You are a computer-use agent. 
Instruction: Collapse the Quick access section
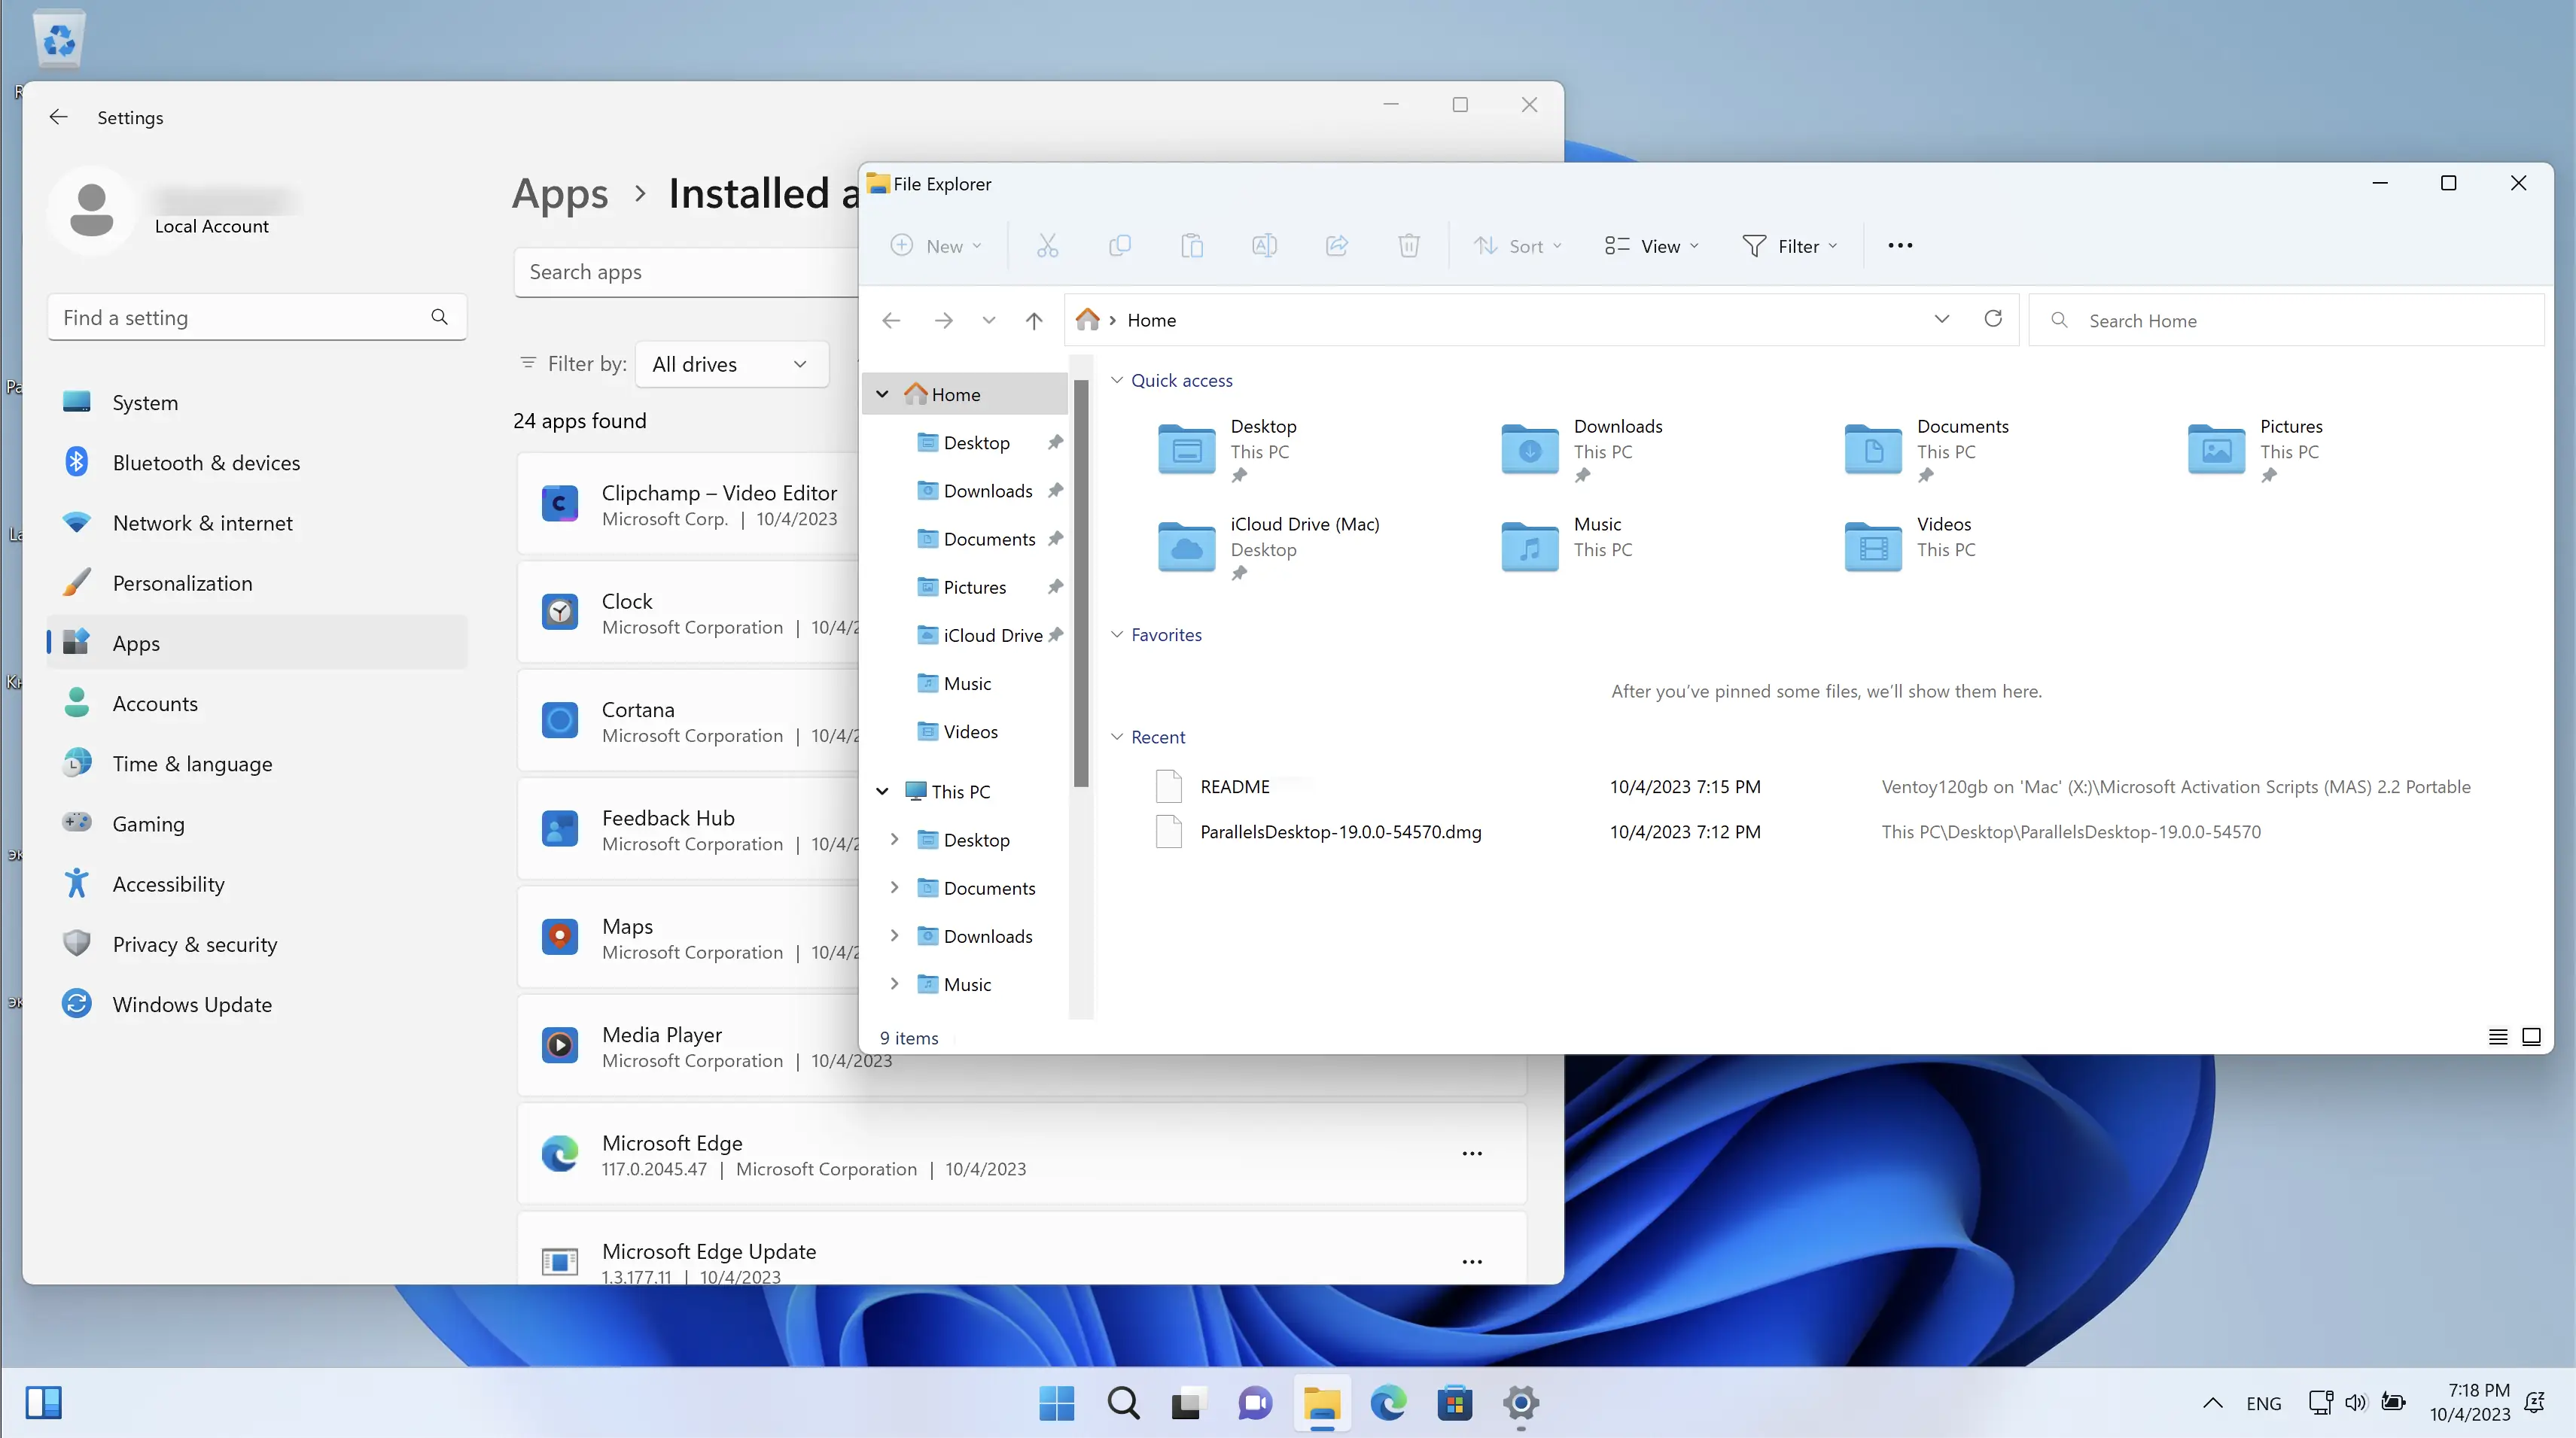click(x=1117, y=381)
